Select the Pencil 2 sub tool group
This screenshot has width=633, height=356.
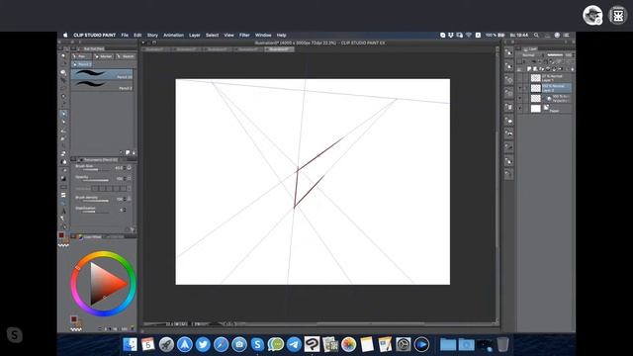[82, 64]
